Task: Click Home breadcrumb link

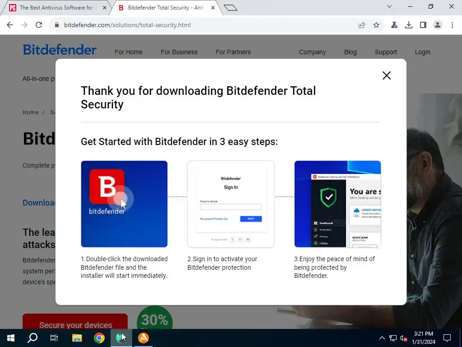Action: (31, 113)
